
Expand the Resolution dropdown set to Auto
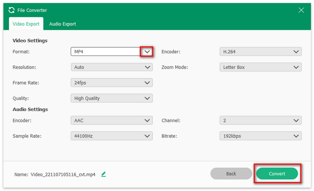coord(112,67)
